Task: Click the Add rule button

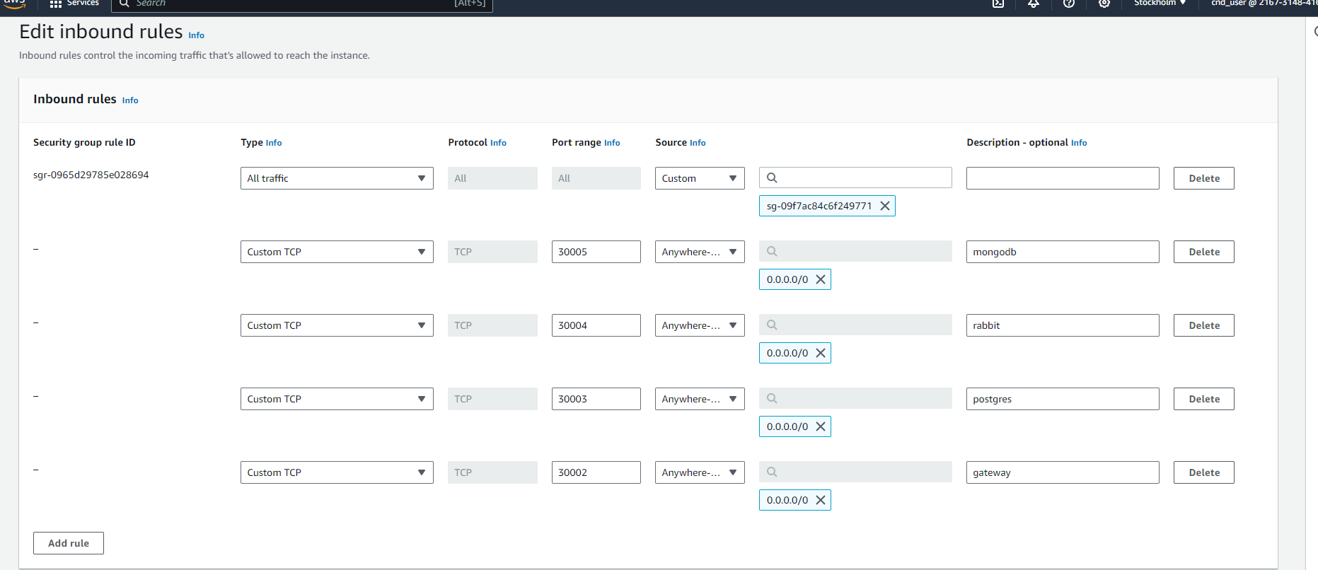Action: (69, 543)
